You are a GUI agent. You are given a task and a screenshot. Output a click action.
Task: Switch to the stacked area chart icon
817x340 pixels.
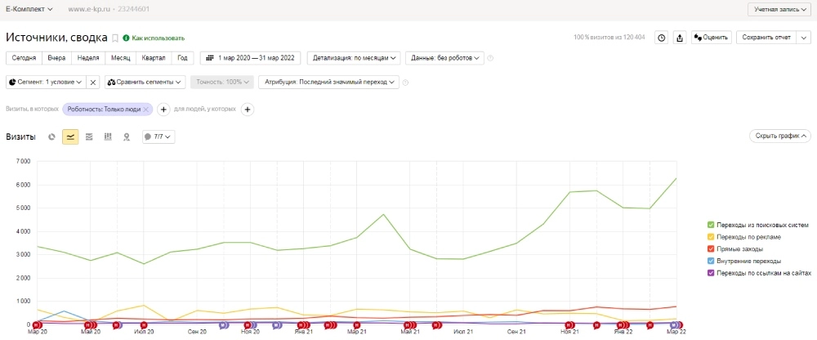tap(89, 136)
